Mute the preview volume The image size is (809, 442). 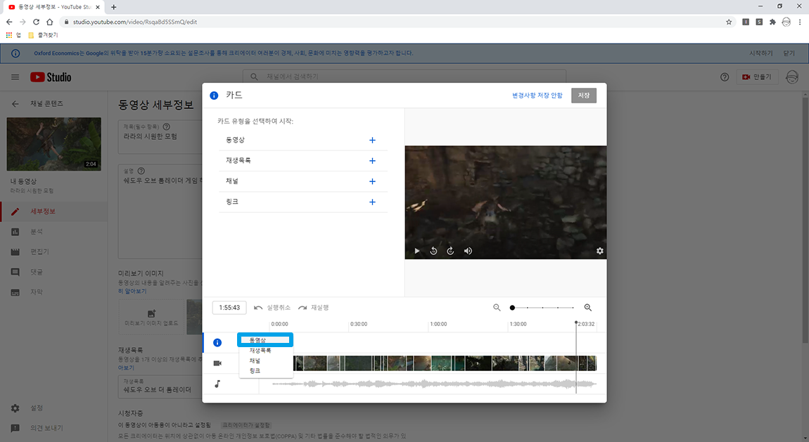(x=468, y=251)
